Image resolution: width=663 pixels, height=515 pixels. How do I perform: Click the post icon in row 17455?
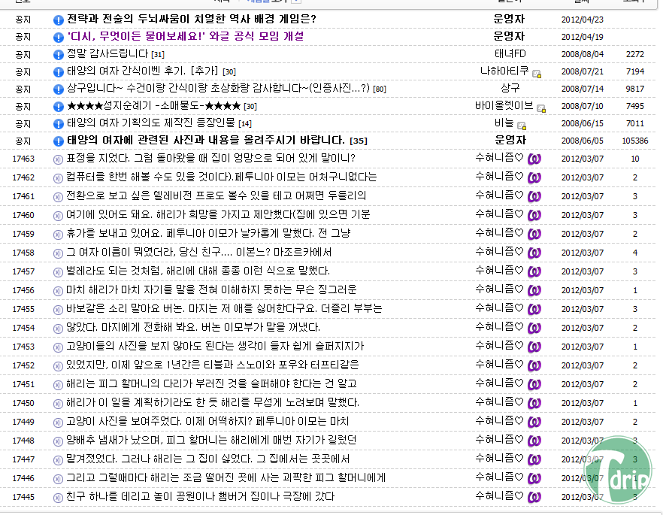tap(58, 310)
